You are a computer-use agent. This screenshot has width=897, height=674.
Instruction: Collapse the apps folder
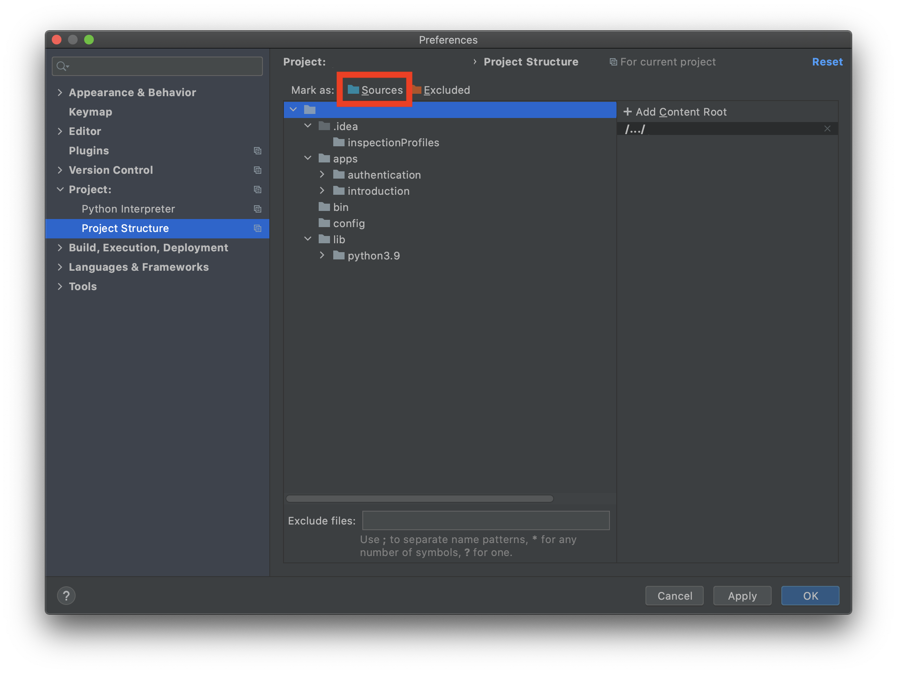[x=308, y=158]
